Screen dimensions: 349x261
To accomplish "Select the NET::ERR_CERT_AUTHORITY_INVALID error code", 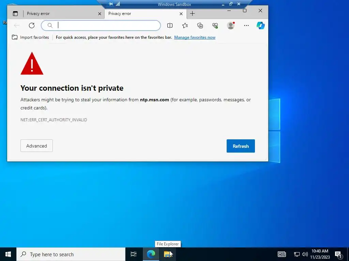I will (x=54, y=120).
